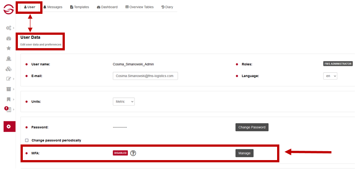
Task: Click Edit user data and preferences text
Action: click(41, 45)
